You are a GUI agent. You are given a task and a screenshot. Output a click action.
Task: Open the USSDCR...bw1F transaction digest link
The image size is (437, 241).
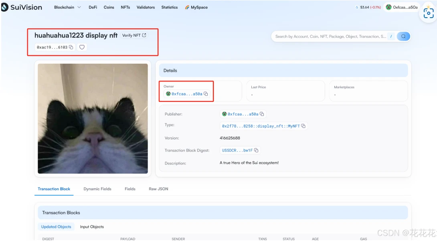click(237, 150)
